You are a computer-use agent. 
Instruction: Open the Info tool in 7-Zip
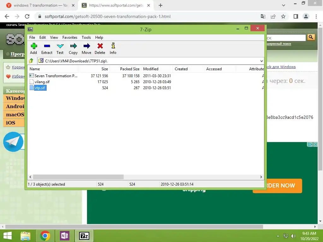113,49
